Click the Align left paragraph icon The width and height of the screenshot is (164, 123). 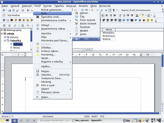pyautogui.click(x=103, y=15)
